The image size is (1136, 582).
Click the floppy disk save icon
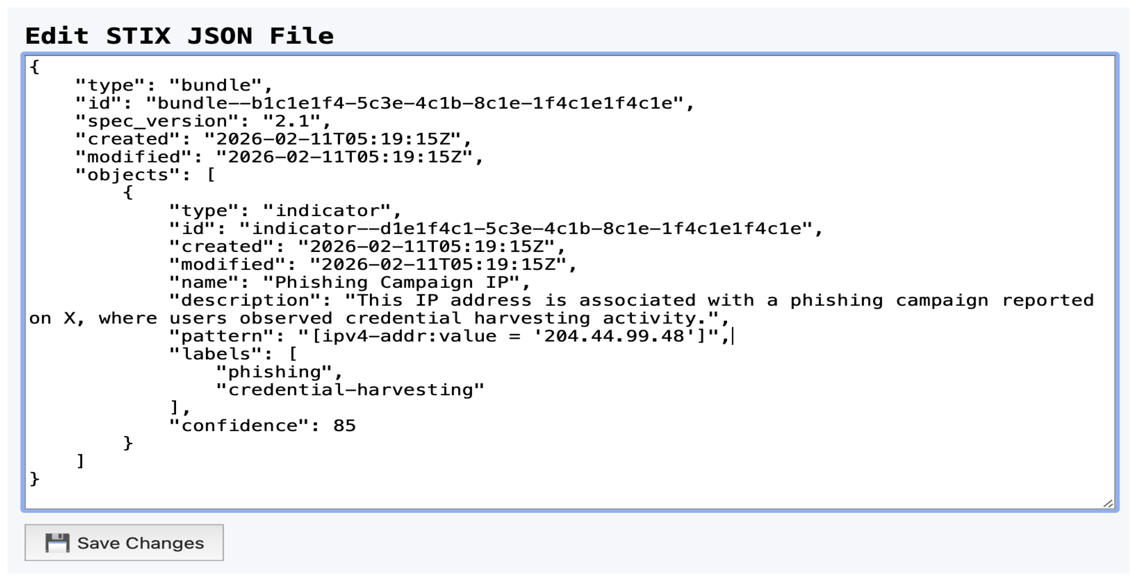(57, 543)
